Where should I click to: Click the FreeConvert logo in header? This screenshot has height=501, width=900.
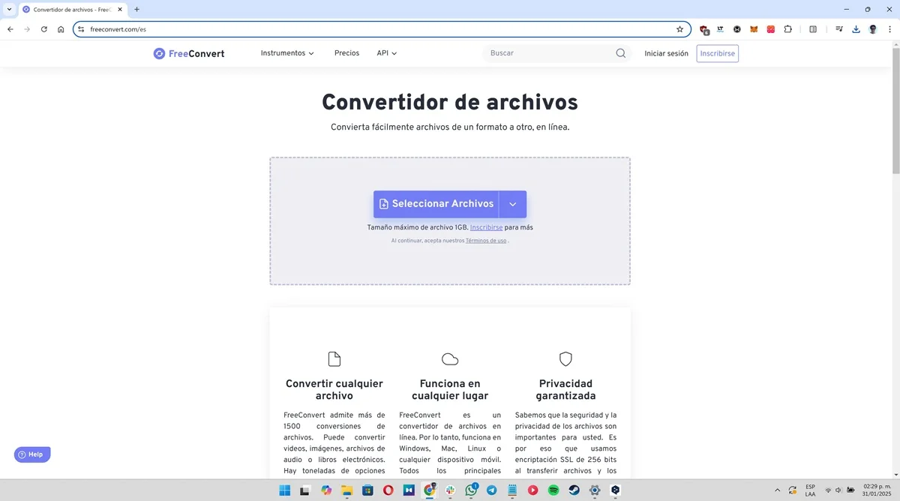189,53
